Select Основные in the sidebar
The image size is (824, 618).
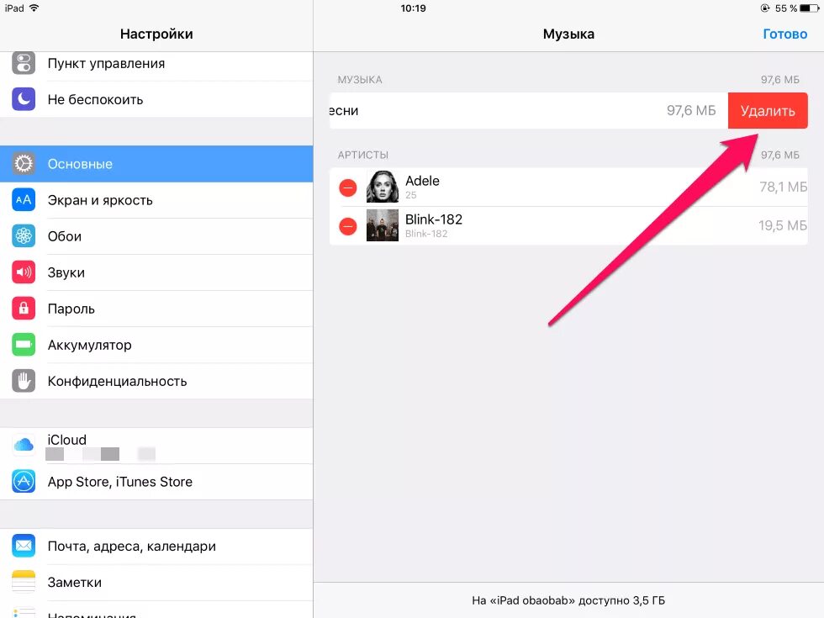(156, 164)
